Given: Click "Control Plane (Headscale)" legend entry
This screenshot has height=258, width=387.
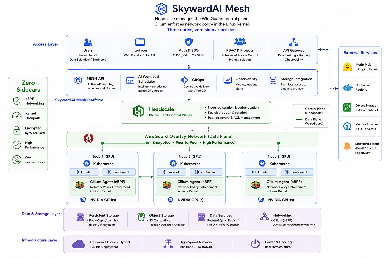Looking at the screenshot, I should [311, 111].
